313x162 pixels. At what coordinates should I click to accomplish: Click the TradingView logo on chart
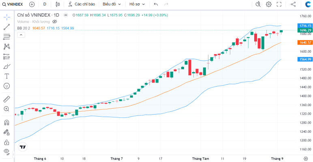23,147
